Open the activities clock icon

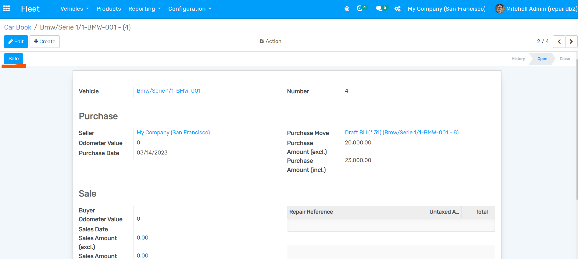pos(360,9)
